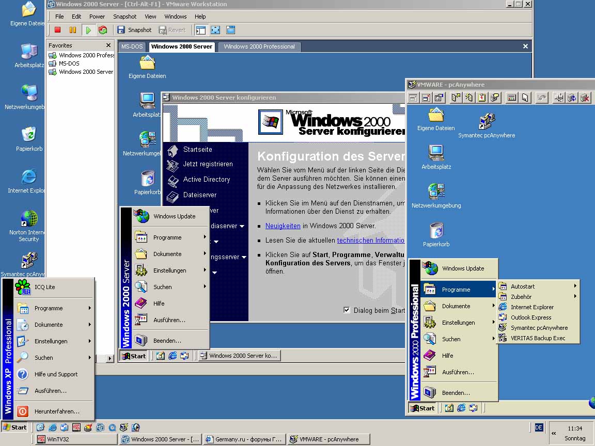Take a VM snapshot with the Snapshot button
This screenshot has width=595, height=446.
point(134,30)
